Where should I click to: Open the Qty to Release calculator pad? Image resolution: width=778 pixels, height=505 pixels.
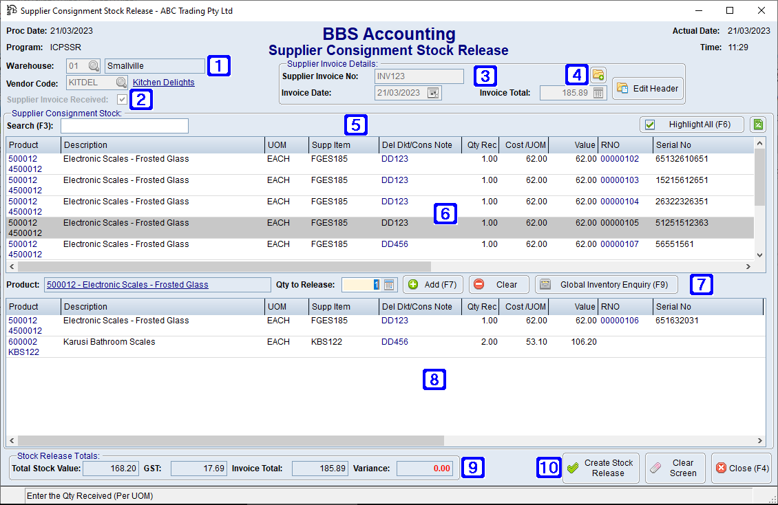(388, 284)
